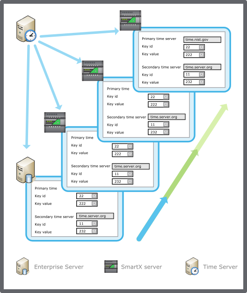Click time.server.org field in Enterprise Server panel
The image size is (247, 293).
pos(95,216)
